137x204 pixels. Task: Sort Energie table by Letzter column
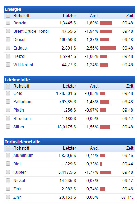point(69,16)
